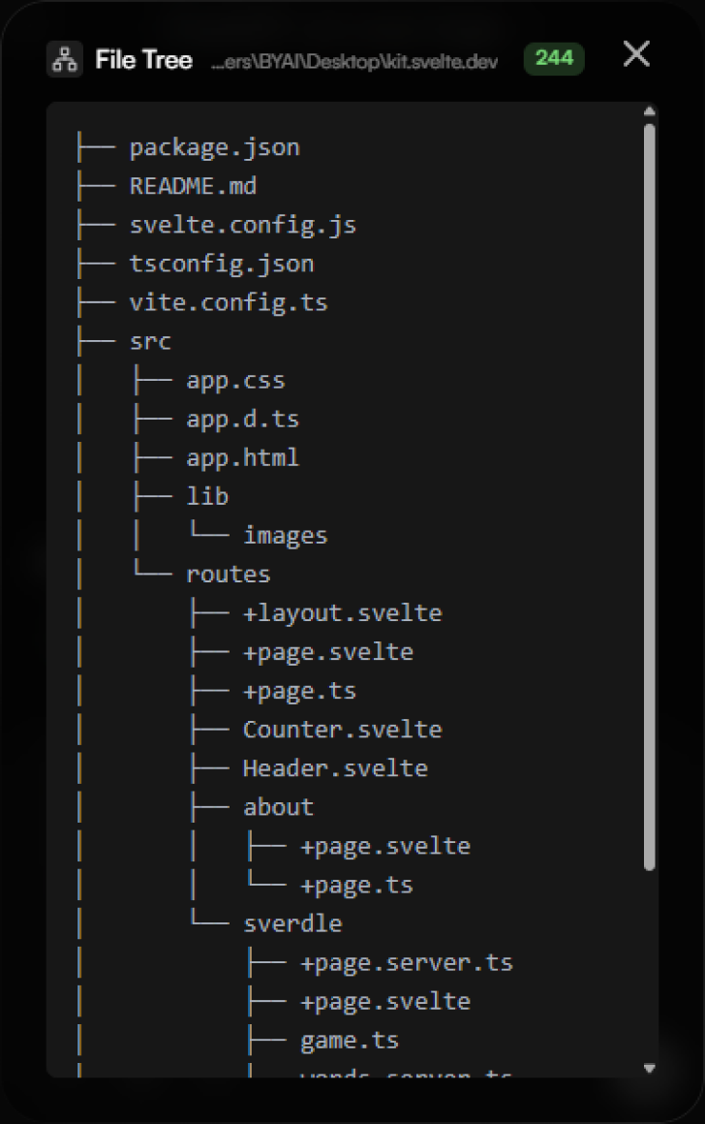The image size is (705, 1124).
Task: Click the routes folder entry
Action: (228, 575)
